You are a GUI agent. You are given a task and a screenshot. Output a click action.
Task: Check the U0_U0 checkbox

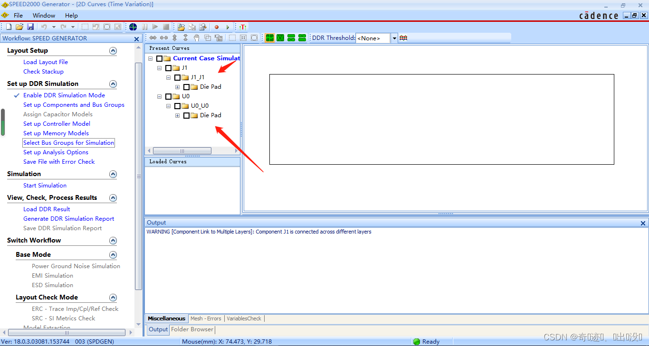point(177,106)
